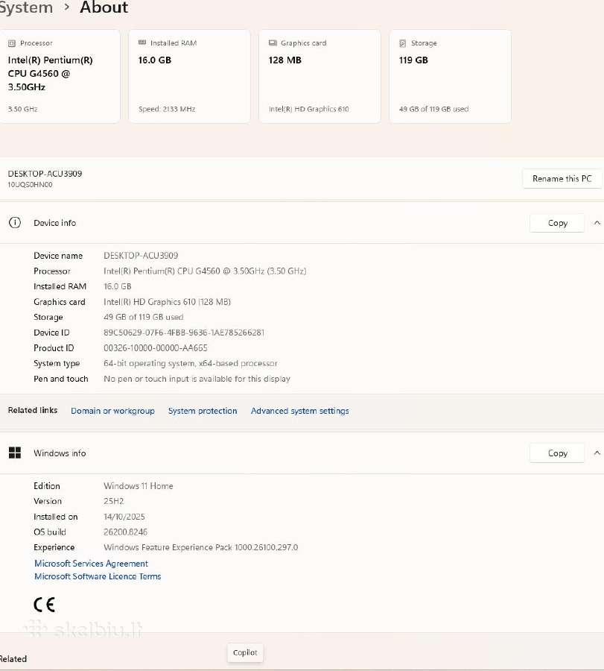Click Speed: 2133 MHz text
This screenshot has width=604, height=671.
coord(167,109)
